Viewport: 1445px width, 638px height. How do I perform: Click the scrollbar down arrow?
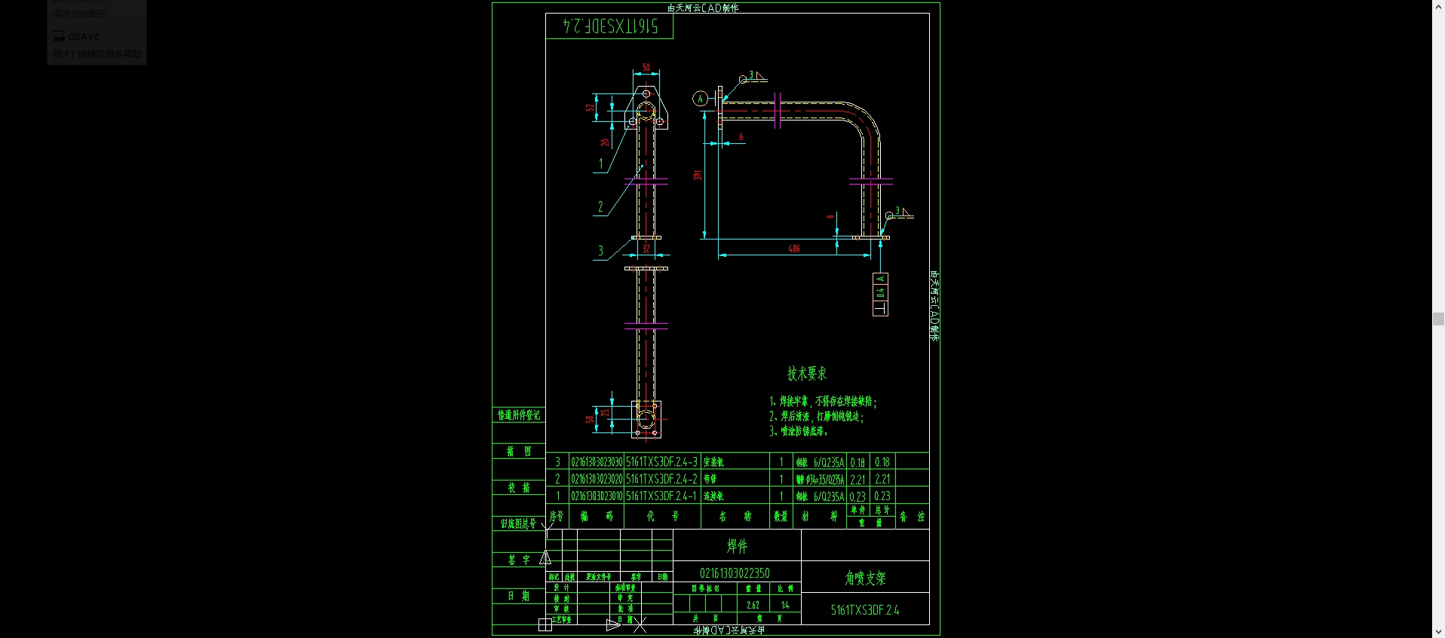pyautogui.click(x=1438, y=632)
